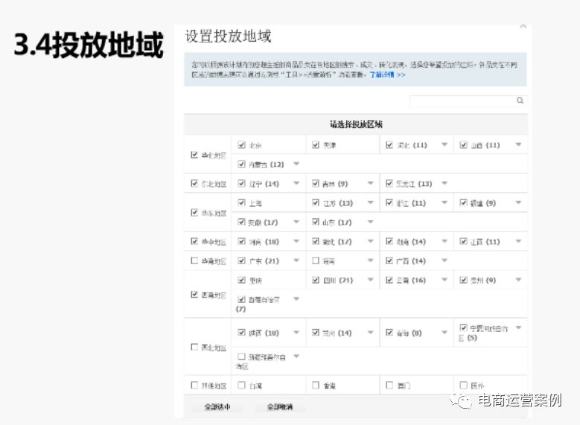Uncheck the 浙江 (11) checkbox
The height and width of the screenshot is (425, 580).
389,202
